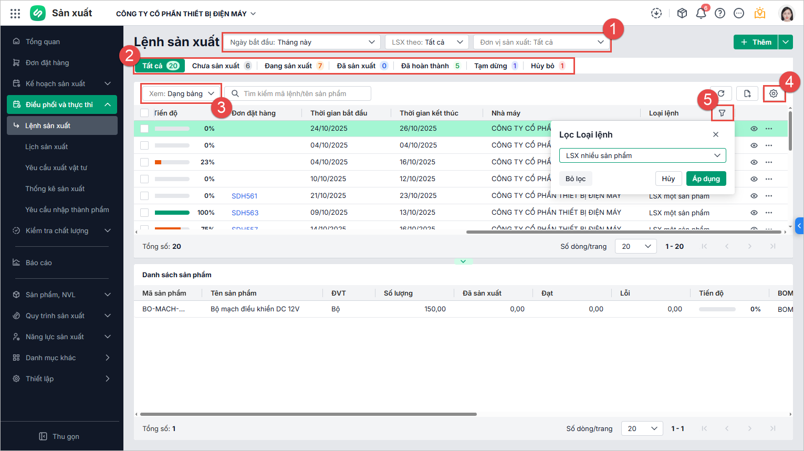Check the row with 23% progress
The width and height of the screenshot is (804, 451).
pyautogui.click(x=144, y=162)
